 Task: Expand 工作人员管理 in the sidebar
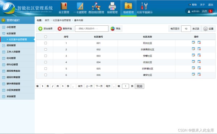tap(17, 52)
